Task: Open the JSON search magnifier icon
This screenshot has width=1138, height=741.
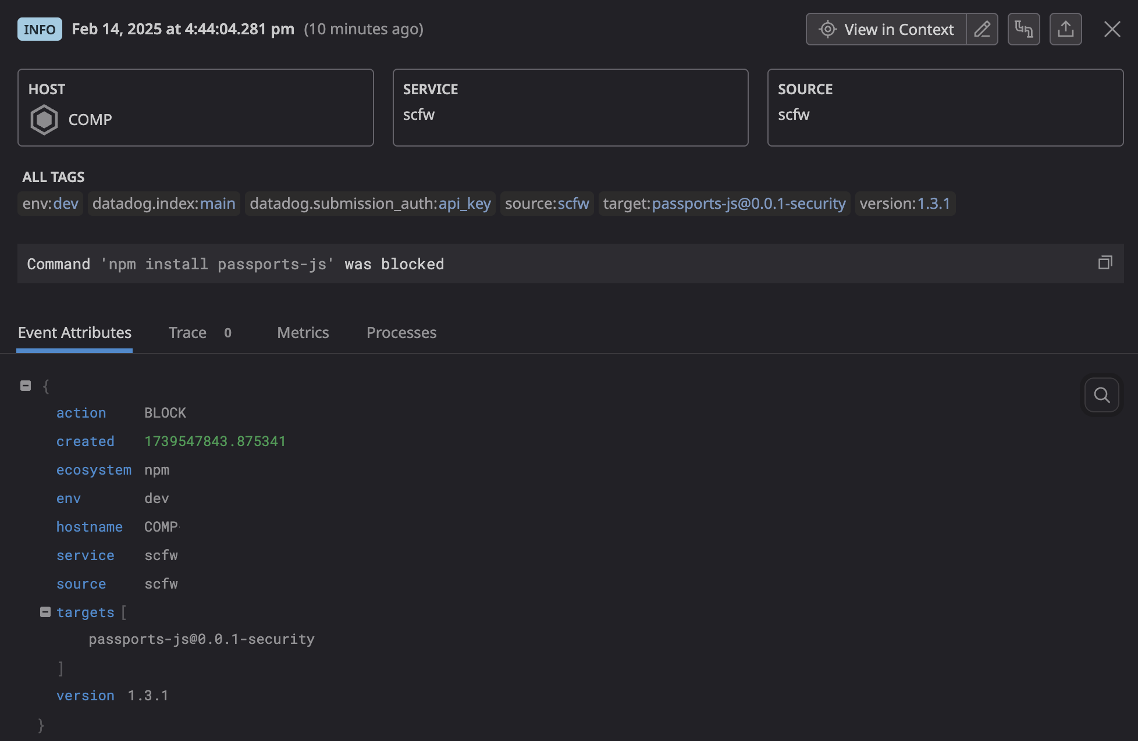Action: click(1101, 395)
